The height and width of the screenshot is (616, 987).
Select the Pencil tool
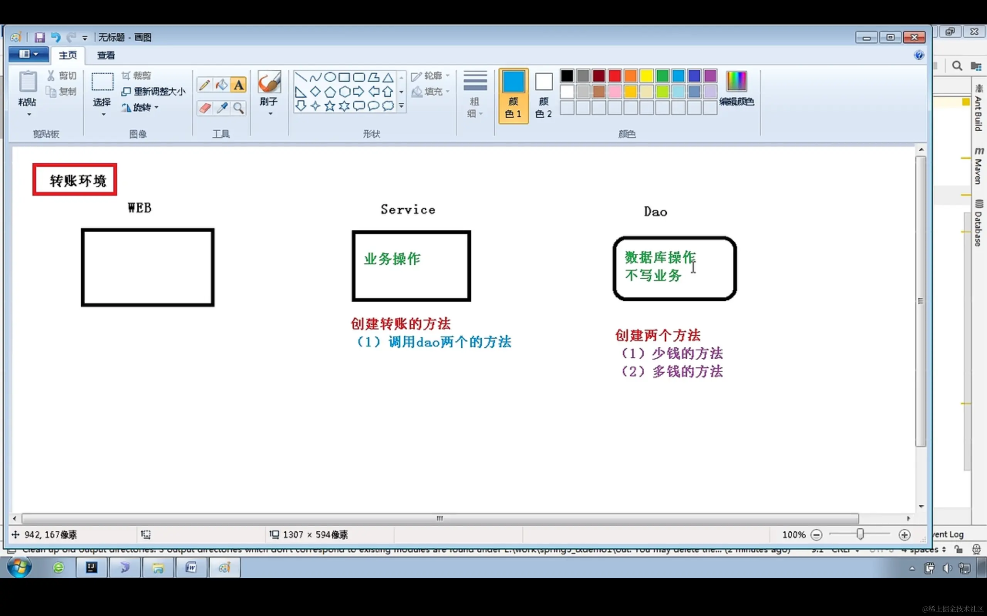pos(204,85)
